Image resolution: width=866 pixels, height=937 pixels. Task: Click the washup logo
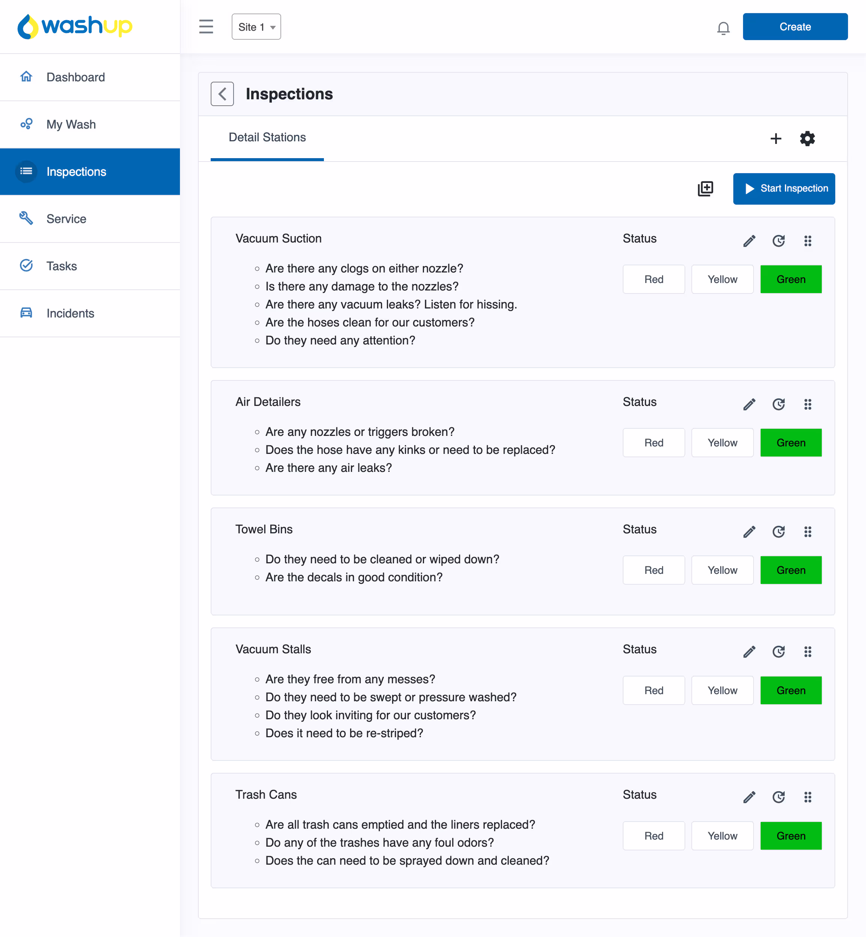pyautogui.click(x=75, y=26)
